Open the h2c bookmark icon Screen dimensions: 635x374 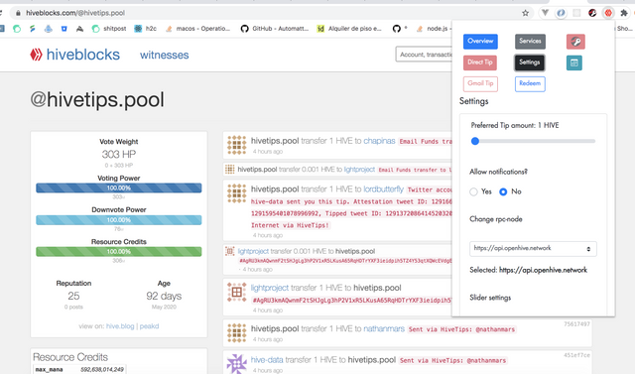pyautogui.click(x=138, y=29)
